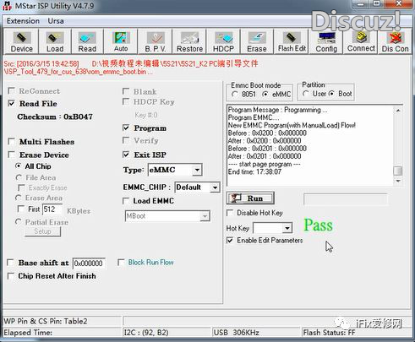The height and width of the screenshot is (342, 415).
Task: Click the Checksum : 0xB047 text
Action: (x=55, y=117)
